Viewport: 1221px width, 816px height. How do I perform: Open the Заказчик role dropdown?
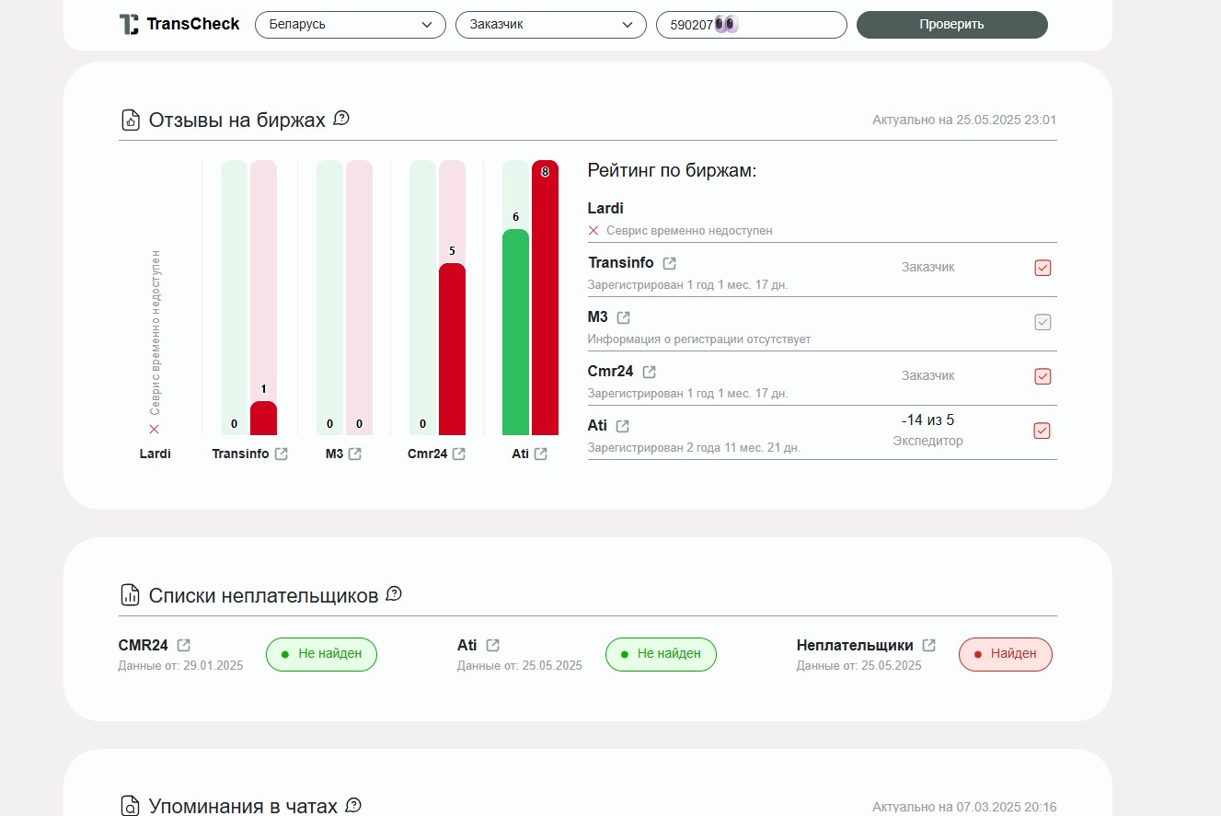(x=551, y=25)
